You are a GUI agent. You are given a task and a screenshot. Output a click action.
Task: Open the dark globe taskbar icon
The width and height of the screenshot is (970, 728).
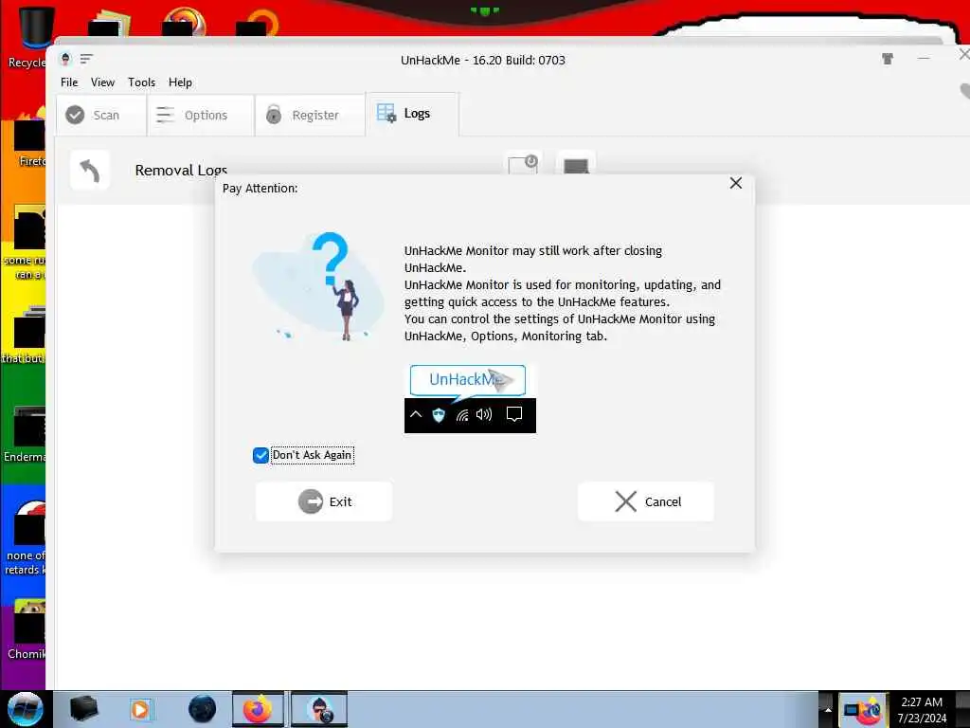(203, 709)
